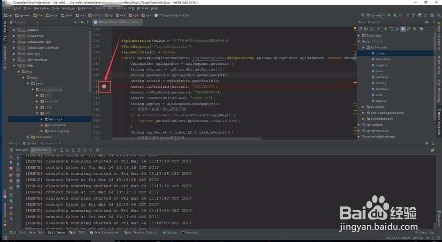Viewport: 442px width, 242px height.
Task: Open the Refactor menu
Action: [x=85, y=8]
